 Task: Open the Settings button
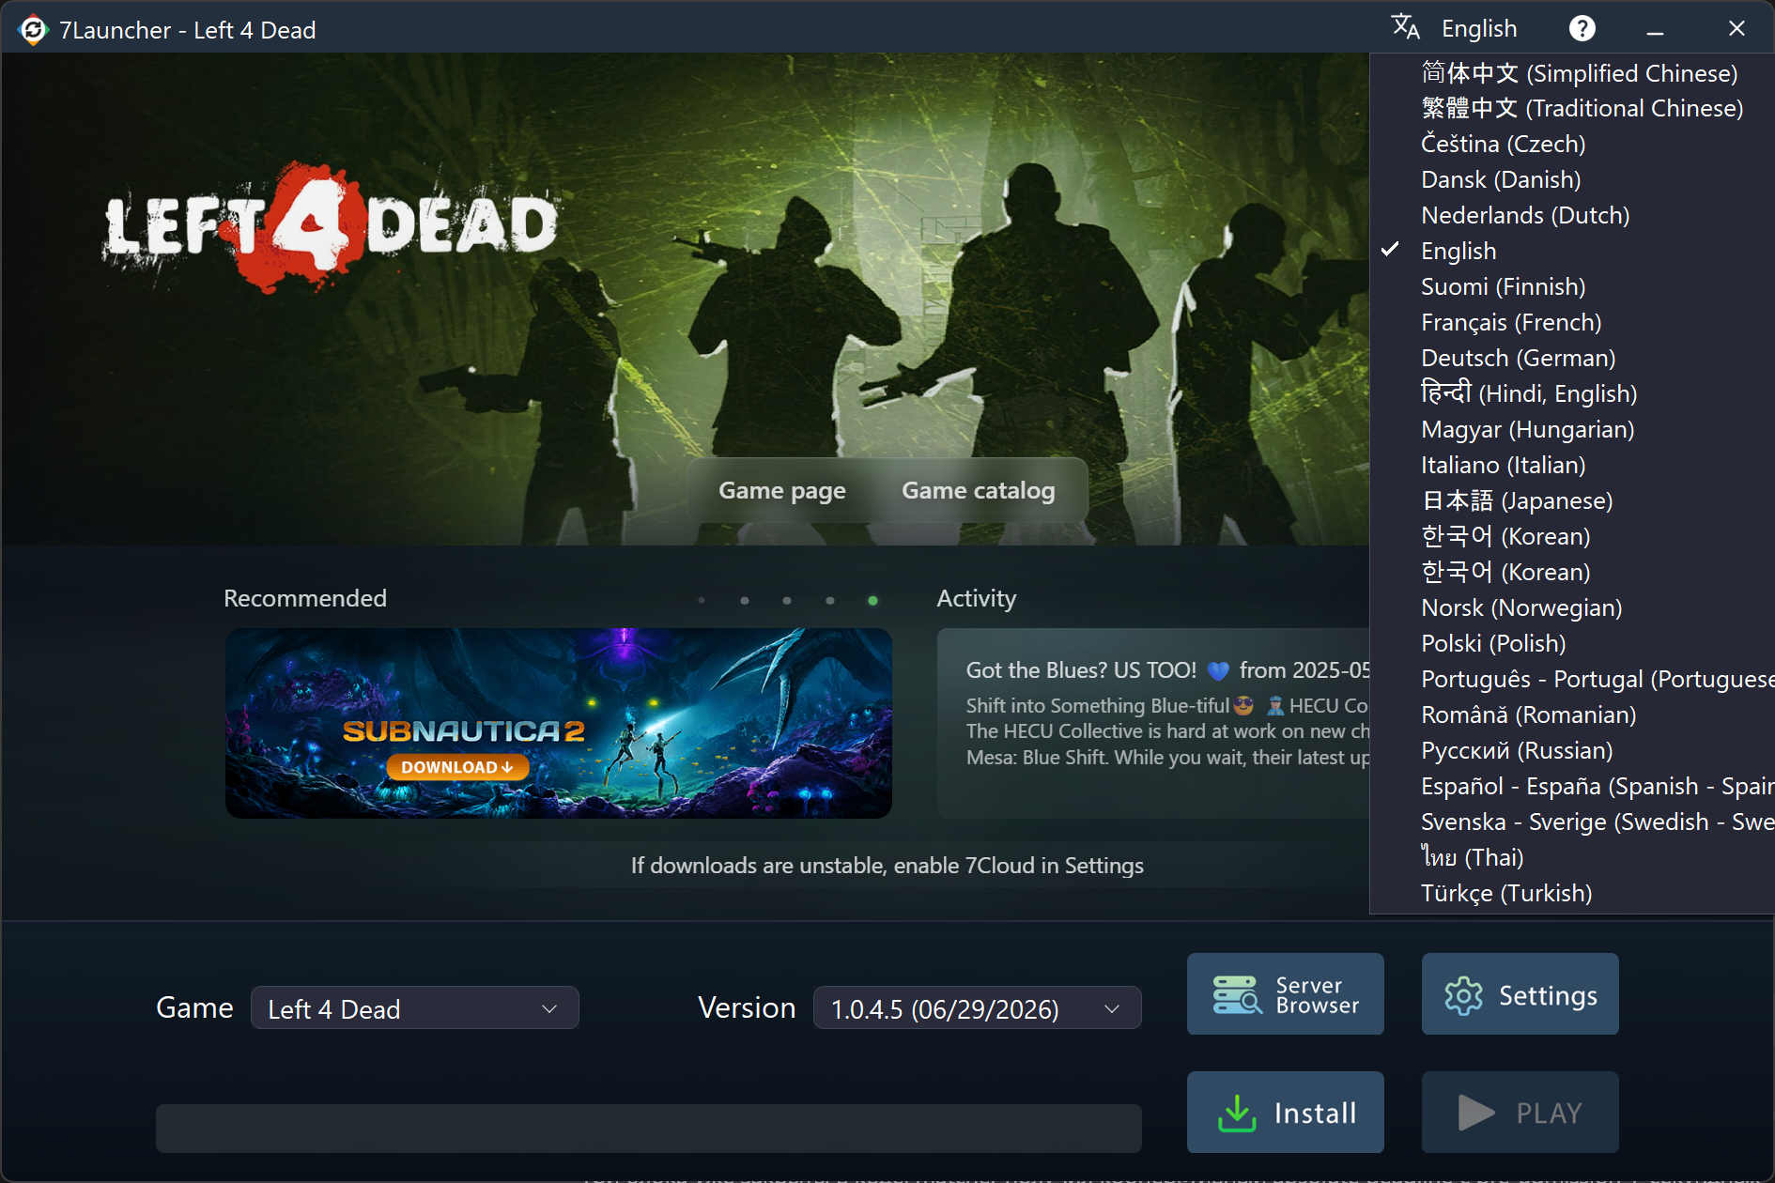click(x=1520, y=994)
